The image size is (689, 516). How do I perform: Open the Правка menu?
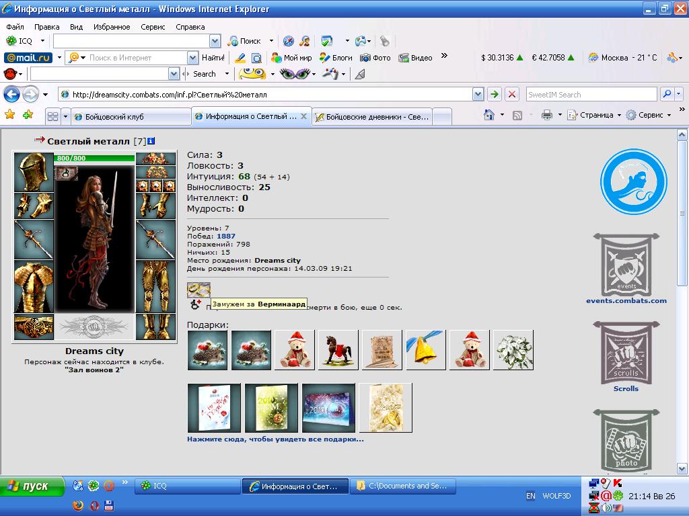[x=46, y=27]
